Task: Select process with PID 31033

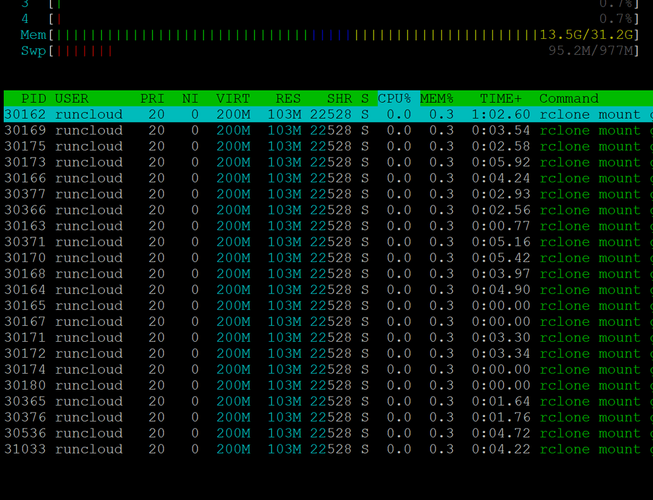Action: [x=328, y=449]
